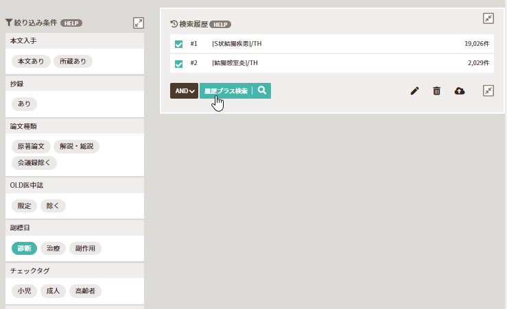Toggle the 解説・総説 filter
Image resolution: width=507 pixels, height=309 pixels.
[x=76, y=146]
